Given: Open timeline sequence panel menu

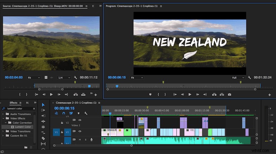Looking at the screenshot, I should pos(99,103).
